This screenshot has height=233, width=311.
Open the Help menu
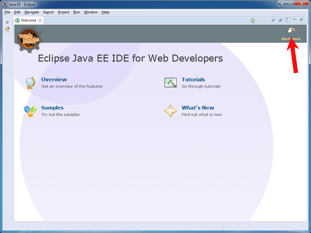(105, 12)
